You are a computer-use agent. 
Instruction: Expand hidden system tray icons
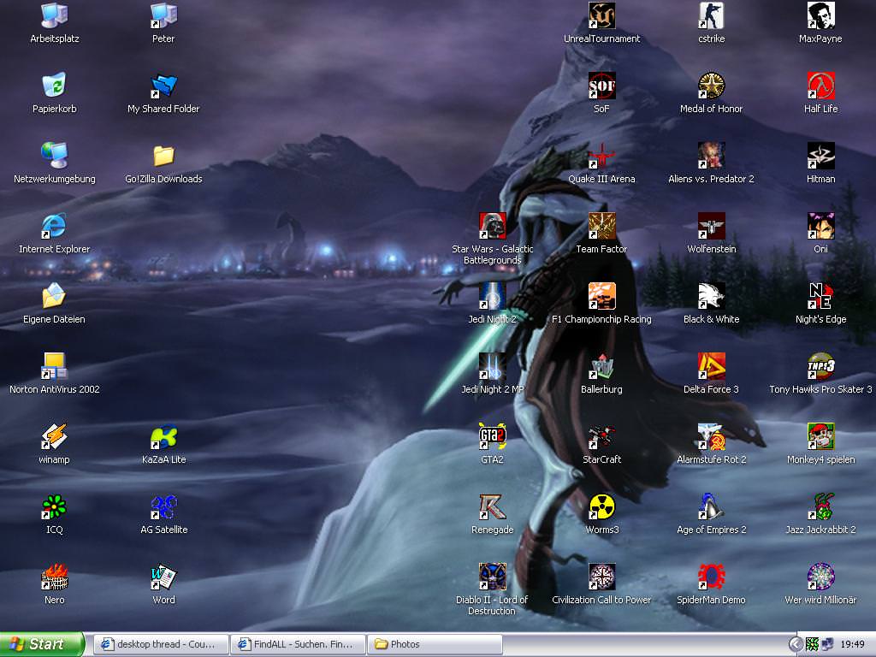[x=796, y=645]
